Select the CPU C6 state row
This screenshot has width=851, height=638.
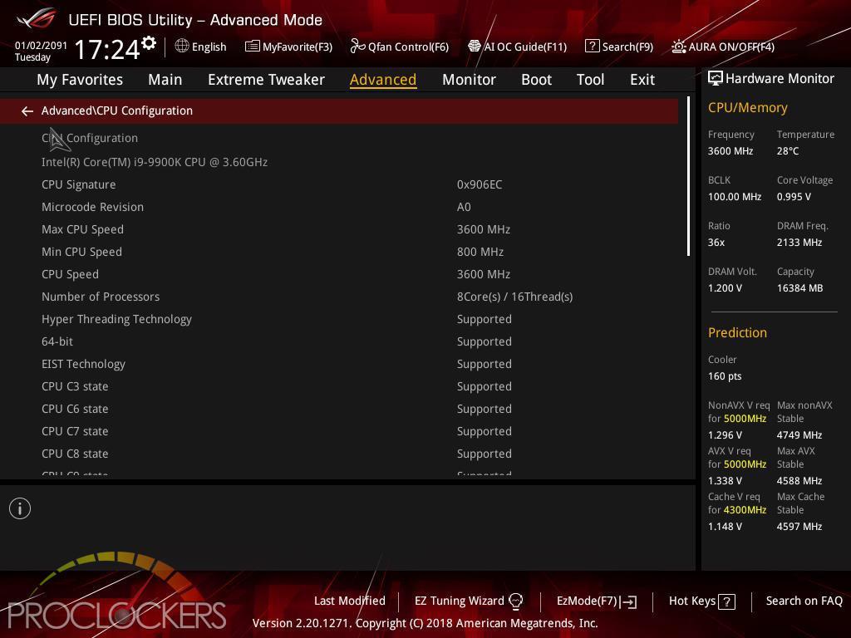339,409
